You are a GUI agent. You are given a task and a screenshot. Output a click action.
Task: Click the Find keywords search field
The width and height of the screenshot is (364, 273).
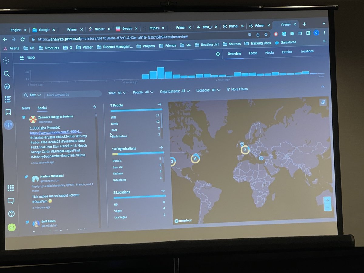(x=73, y=95)
